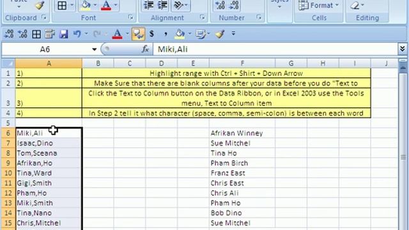
Task: Click the form icon left of the Save disk
Action: pos(50,34)
